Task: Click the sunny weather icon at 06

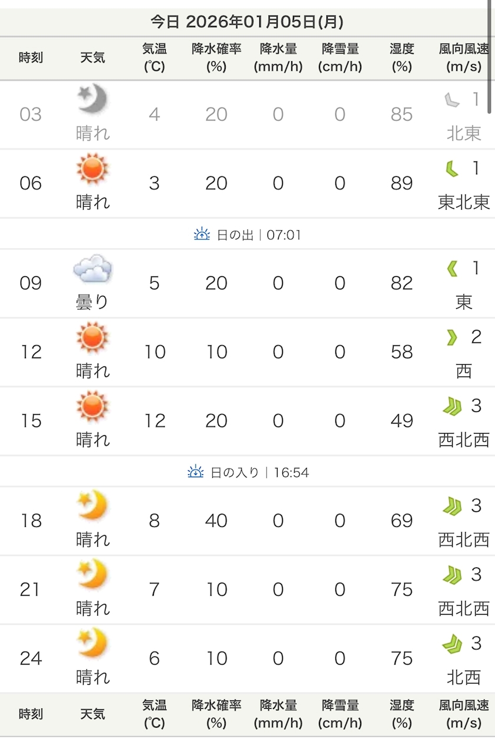Action: pyautogui.click(x=93, y=169)
